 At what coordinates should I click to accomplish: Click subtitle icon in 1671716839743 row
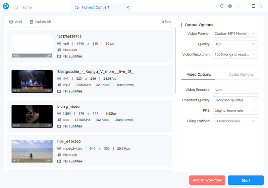(59, 56)
